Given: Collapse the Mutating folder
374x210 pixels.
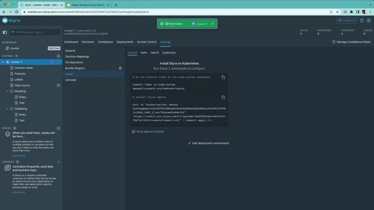Looking at the screenshot, I should (x=7, y=91).
